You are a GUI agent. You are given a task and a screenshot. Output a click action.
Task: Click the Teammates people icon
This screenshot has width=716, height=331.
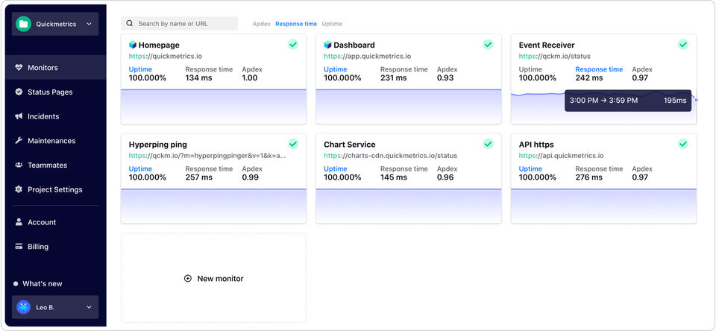tap(19, 165)
